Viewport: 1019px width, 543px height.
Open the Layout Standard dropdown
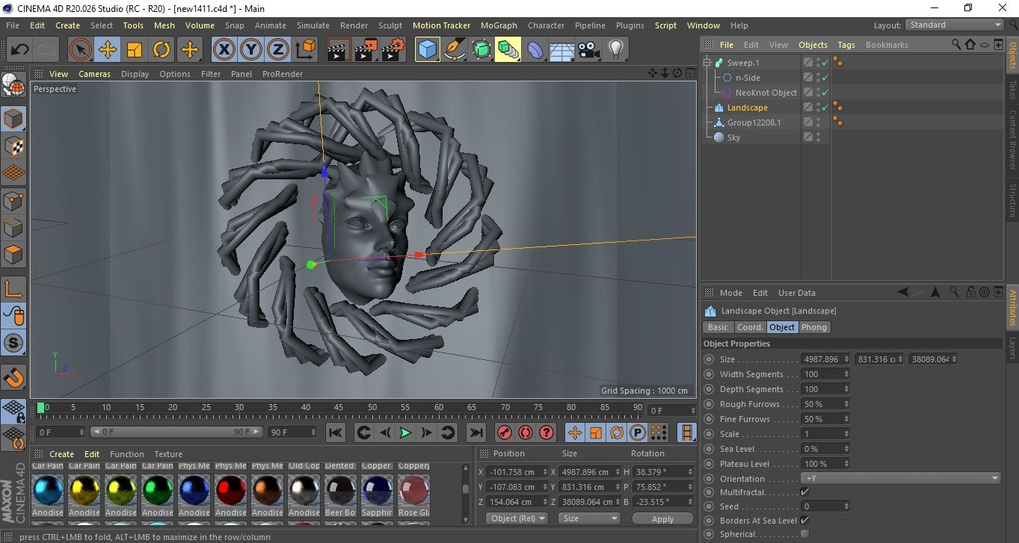(954, 25)
